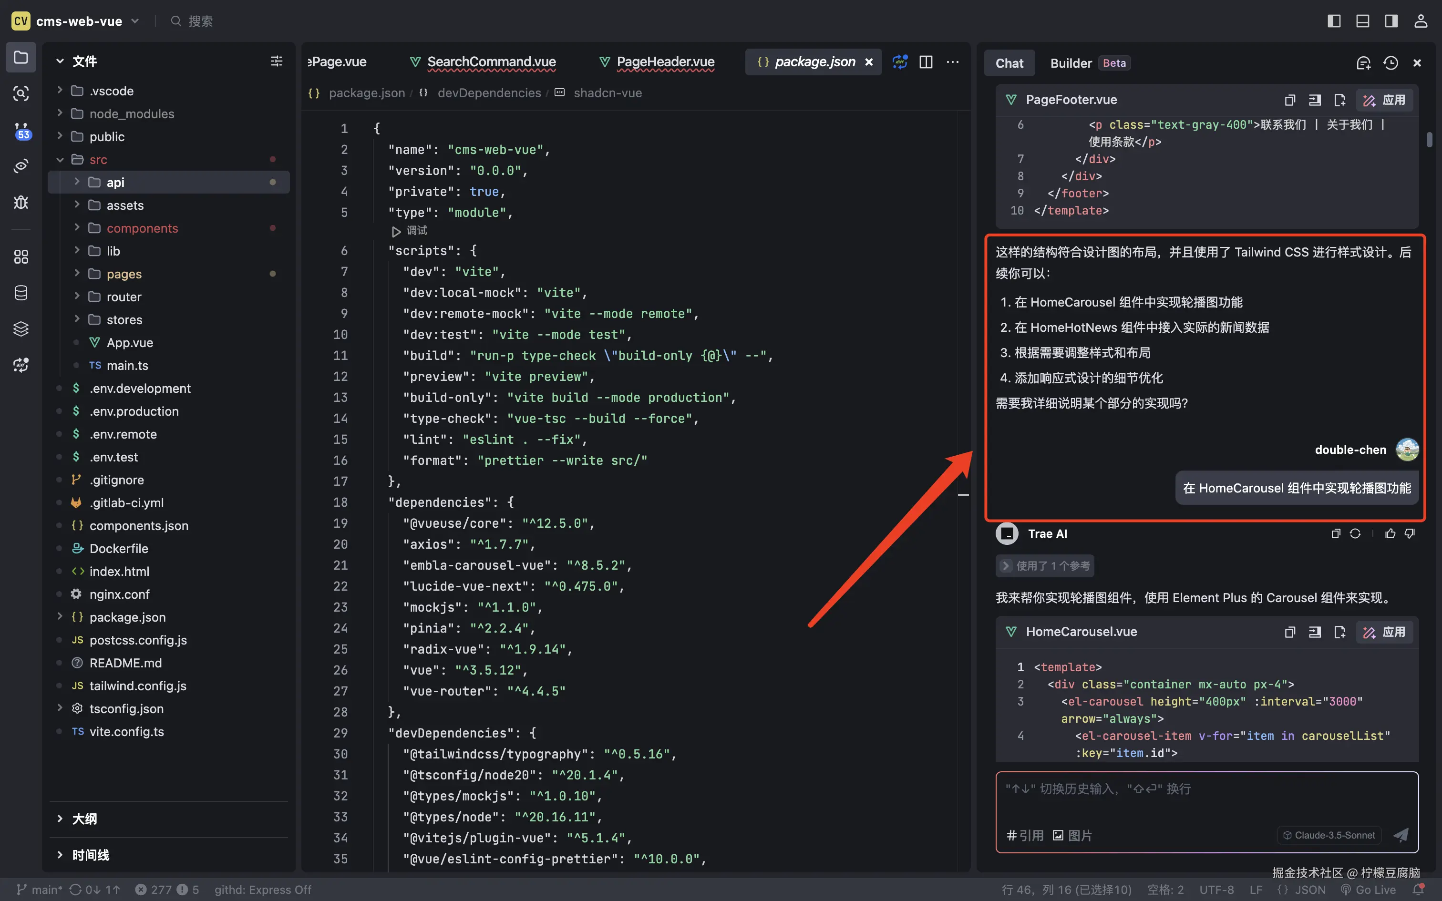Split the editor with the split icon
Screen dimensions: 1442x901
pos(926,62)
